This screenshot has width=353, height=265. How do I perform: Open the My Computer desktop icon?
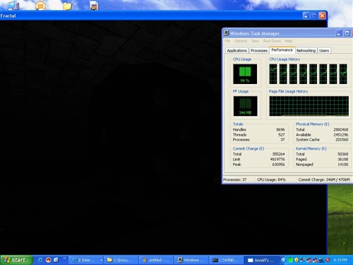13,5
